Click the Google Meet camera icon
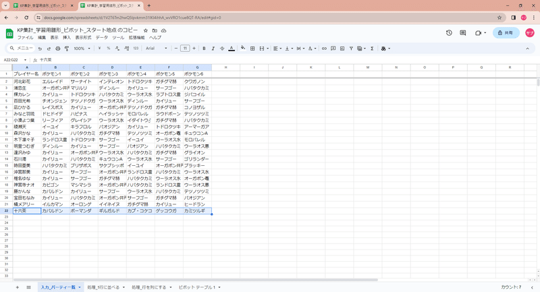 pos(478,33)
